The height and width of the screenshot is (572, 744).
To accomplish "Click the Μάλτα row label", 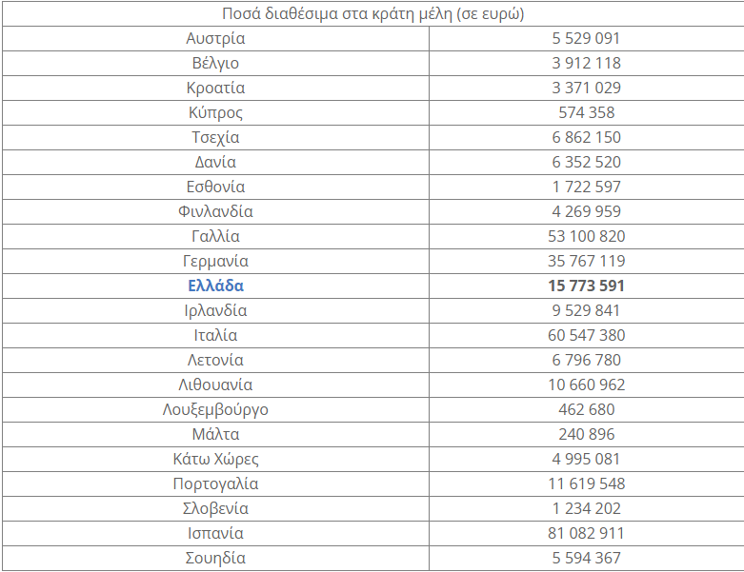I will (x=215, y=435).
